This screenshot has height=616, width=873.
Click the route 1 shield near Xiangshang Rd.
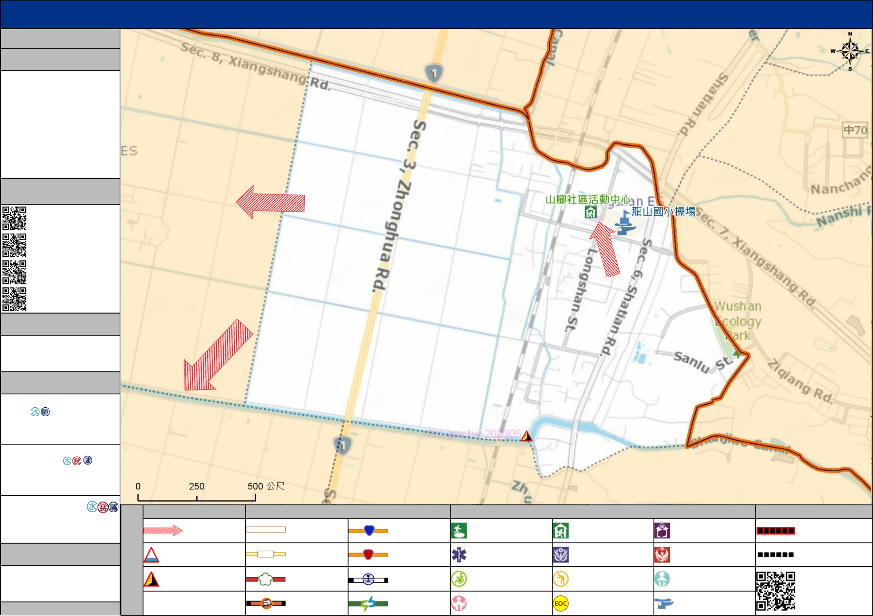pos(434,73)
